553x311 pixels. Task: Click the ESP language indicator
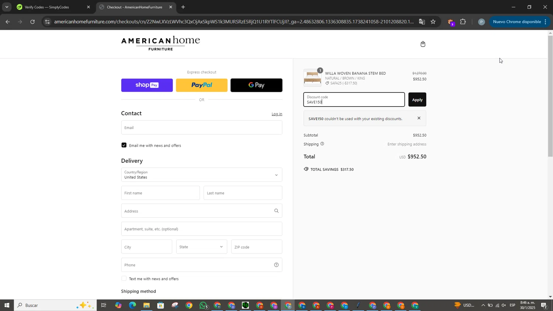[512, 305]
